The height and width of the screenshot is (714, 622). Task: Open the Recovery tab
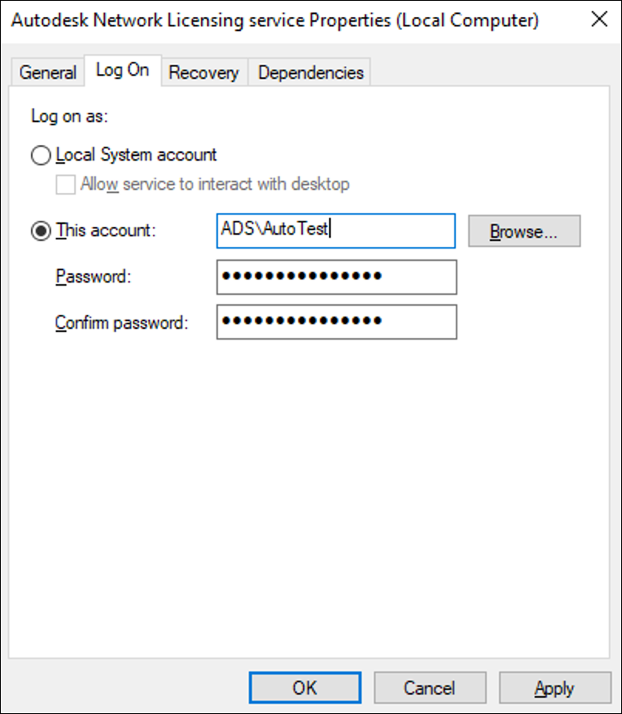(x=203, y=73)
